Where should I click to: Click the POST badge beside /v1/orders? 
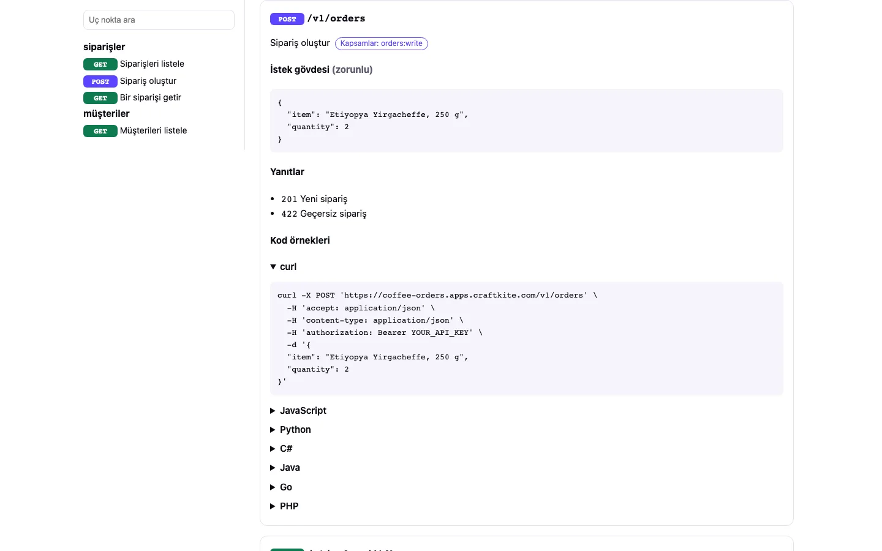[287, 19]
